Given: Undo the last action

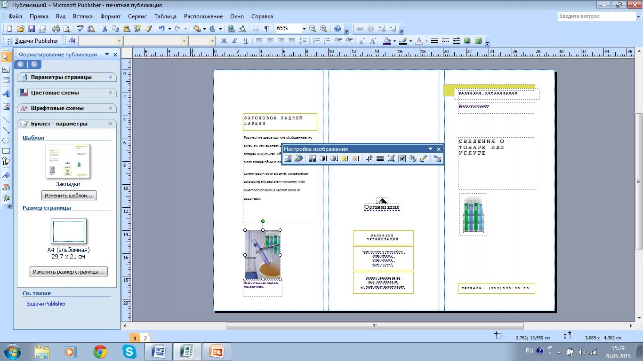Looking at the screenshot, I should click(x=161, y=29).
